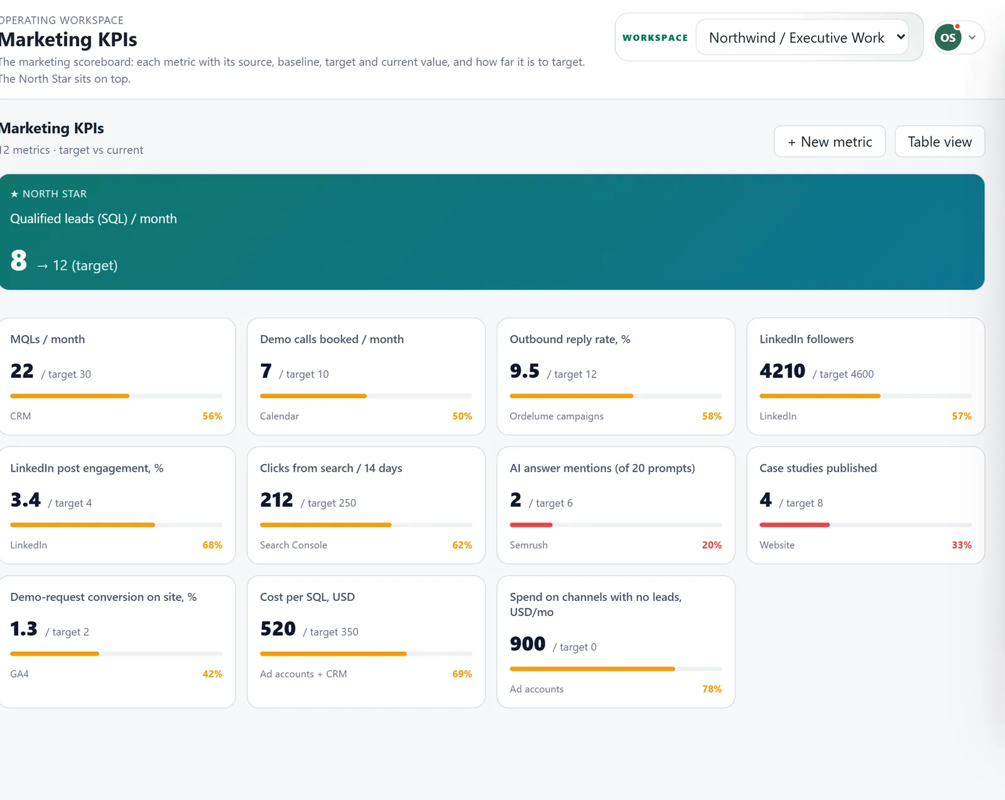Open the LinkedIn followers card title
Screen dimensions: 1005x800
[807, 339]
